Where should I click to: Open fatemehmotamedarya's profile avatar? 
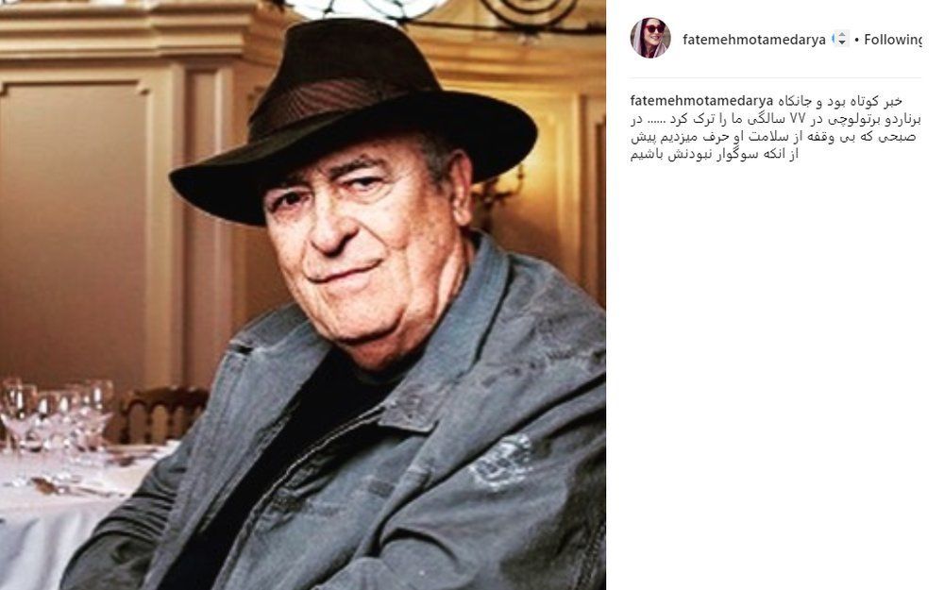tap(650, 38)
